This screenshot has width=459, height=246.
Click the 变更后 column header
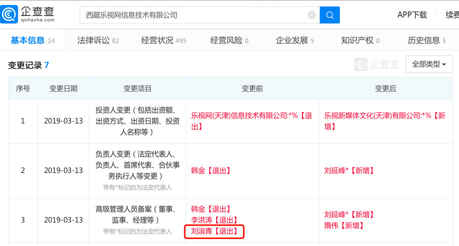pyautogui.click(x=385, y=88)
